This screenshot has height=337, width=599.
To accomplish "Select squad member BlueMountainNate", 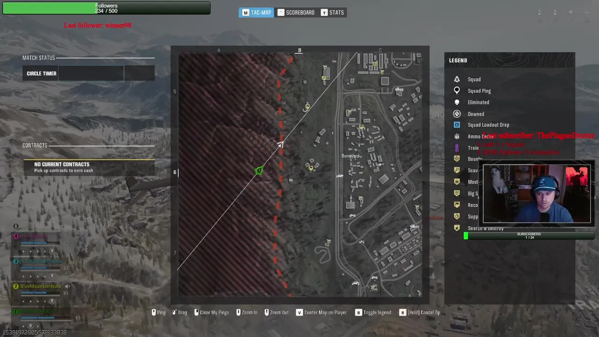I will point(41,286).
